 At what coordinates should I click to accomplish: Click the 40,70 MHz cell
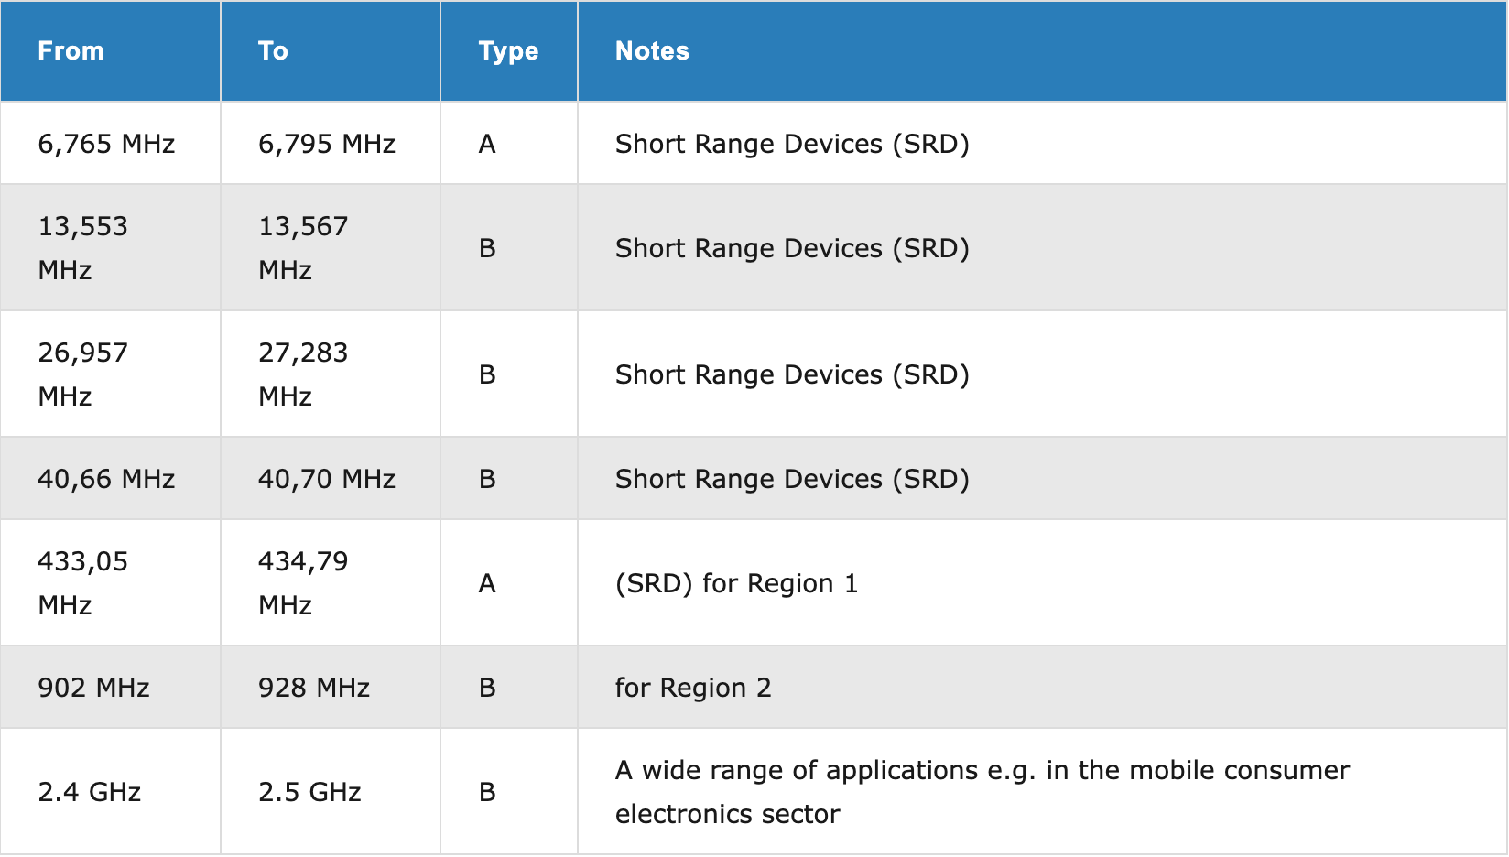tap(327, 479)
